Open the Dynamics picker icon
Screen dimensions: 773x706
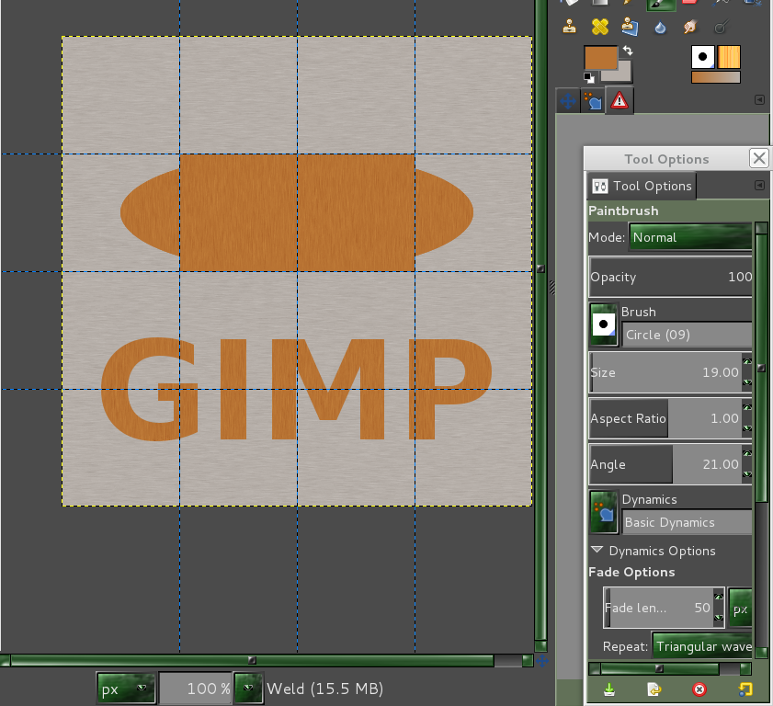pos(603,512)
